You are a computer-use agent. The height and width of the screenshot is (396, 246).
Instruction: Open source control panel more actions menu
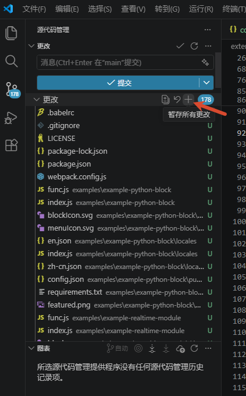point(208,30)
